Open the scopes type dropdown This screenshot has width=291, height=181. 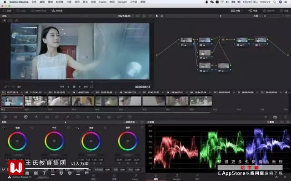coord(271,122)
